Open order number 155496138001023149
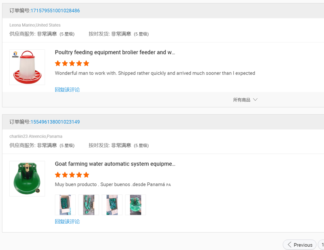 pos(55,122)
